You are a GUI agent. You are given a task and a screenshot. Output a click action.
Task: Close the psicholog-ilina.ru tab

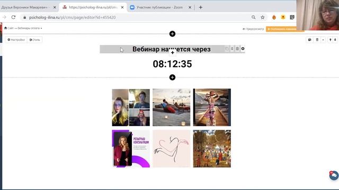tap(122, 7)
